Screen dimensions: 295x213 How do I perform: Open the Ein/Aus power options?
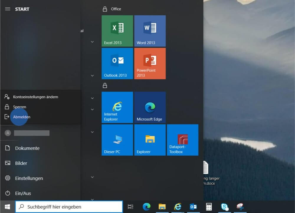pyautogui.click(x=40, y=193)
